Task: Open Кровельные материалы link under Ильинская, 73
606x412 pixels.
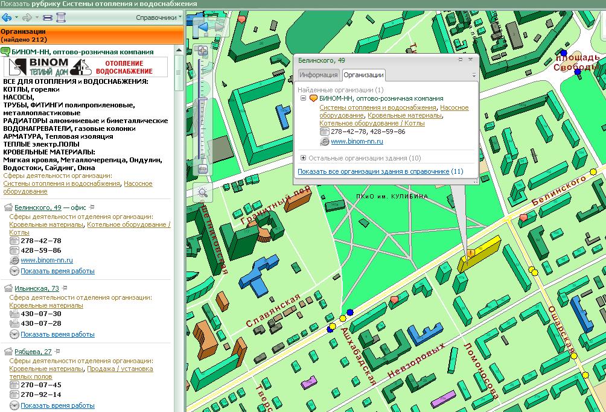Action: [46, 305]
